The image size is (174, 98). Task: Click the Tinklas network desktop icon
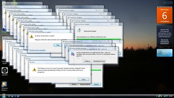coord(4,32)
